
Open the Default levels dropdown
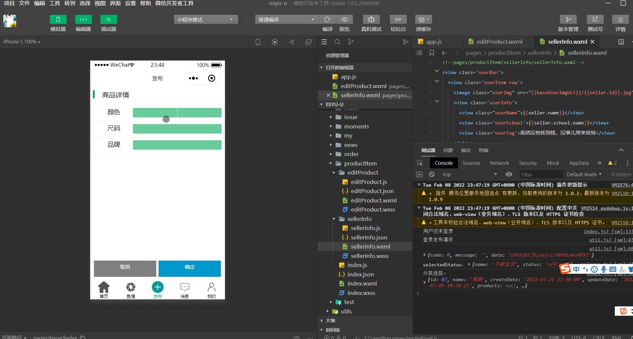point(584,174)
